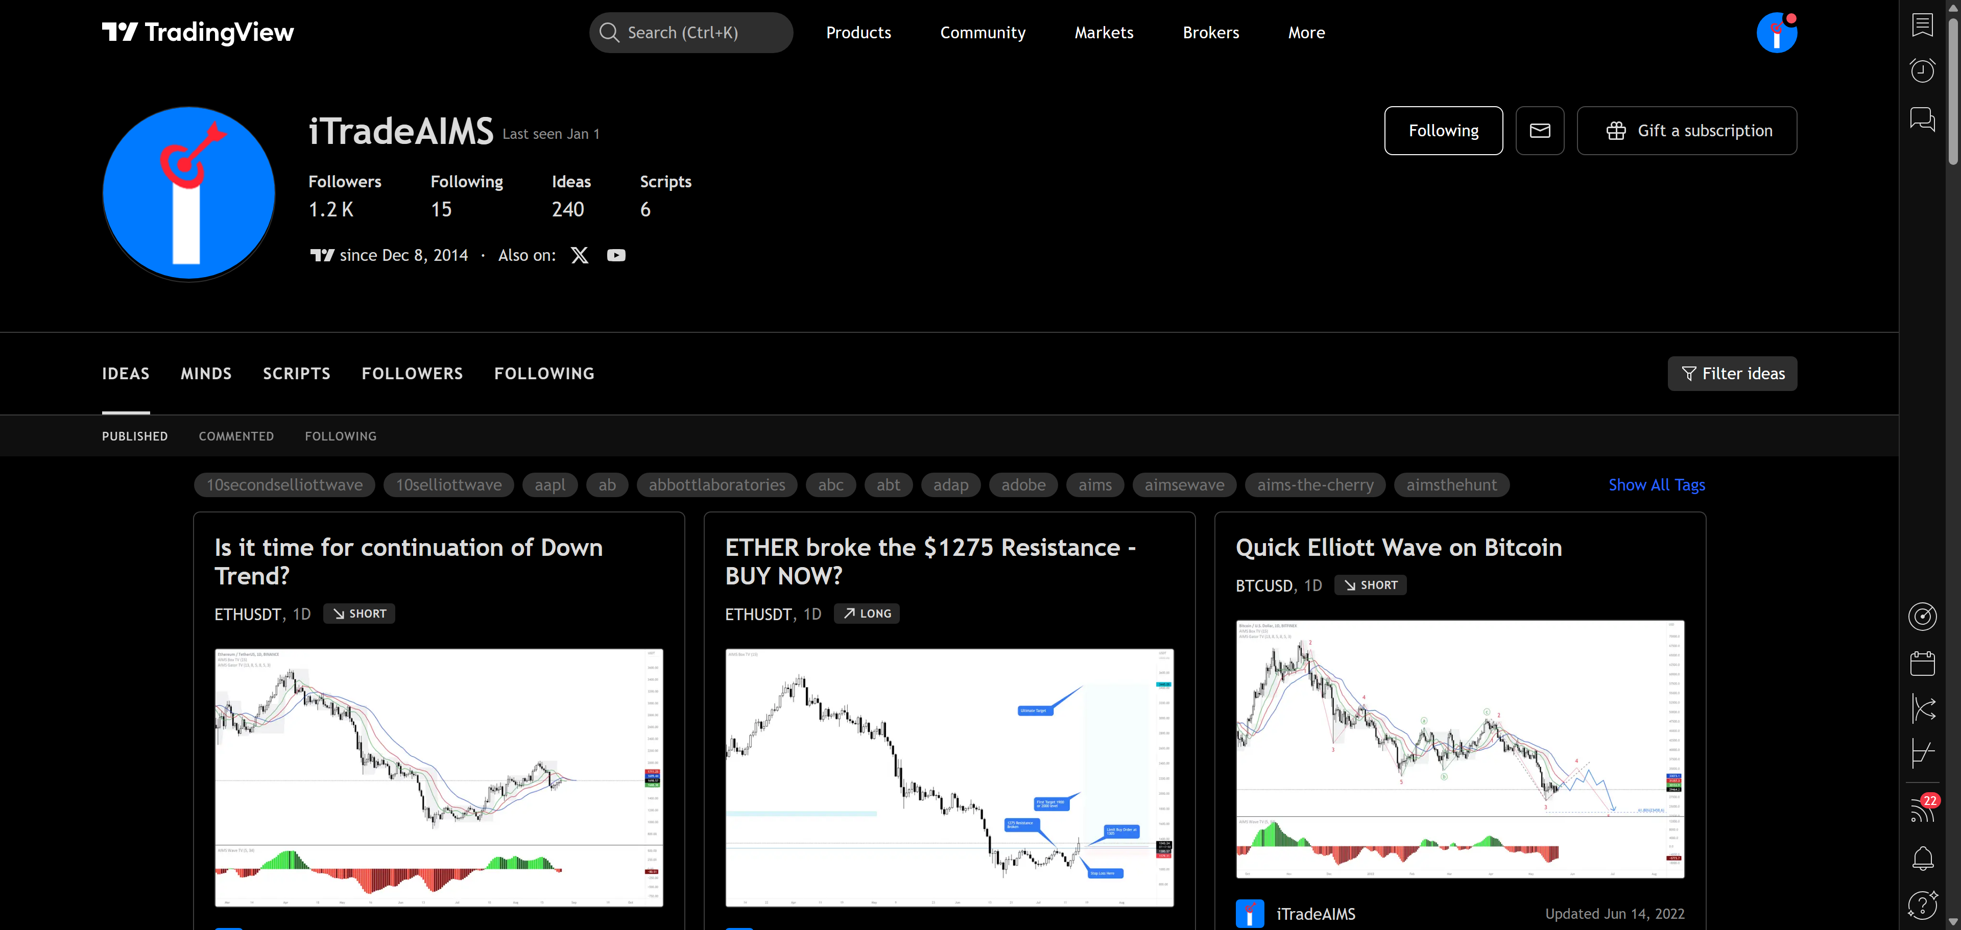Screen dimensions: 1961x930
Task: Filter by the abt tag
Action: 889,485
